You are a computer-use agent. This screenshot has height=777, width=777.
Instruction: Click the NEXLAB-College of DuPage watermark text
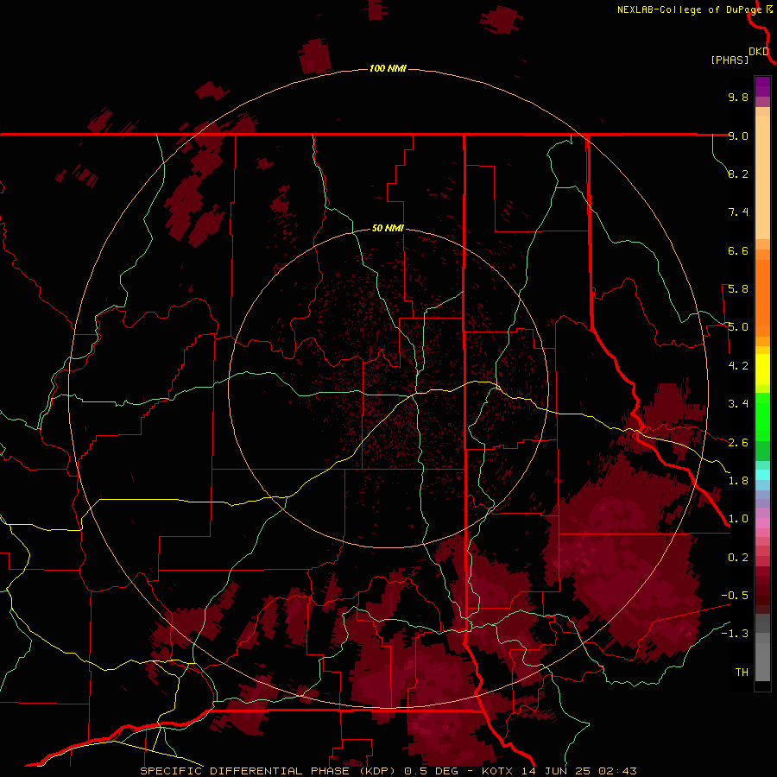coord(689,9)
